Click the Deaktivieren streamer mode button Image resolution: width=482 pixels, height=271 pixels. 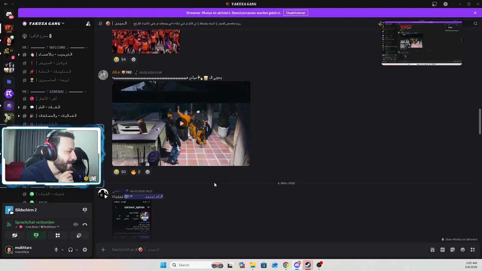296,13
